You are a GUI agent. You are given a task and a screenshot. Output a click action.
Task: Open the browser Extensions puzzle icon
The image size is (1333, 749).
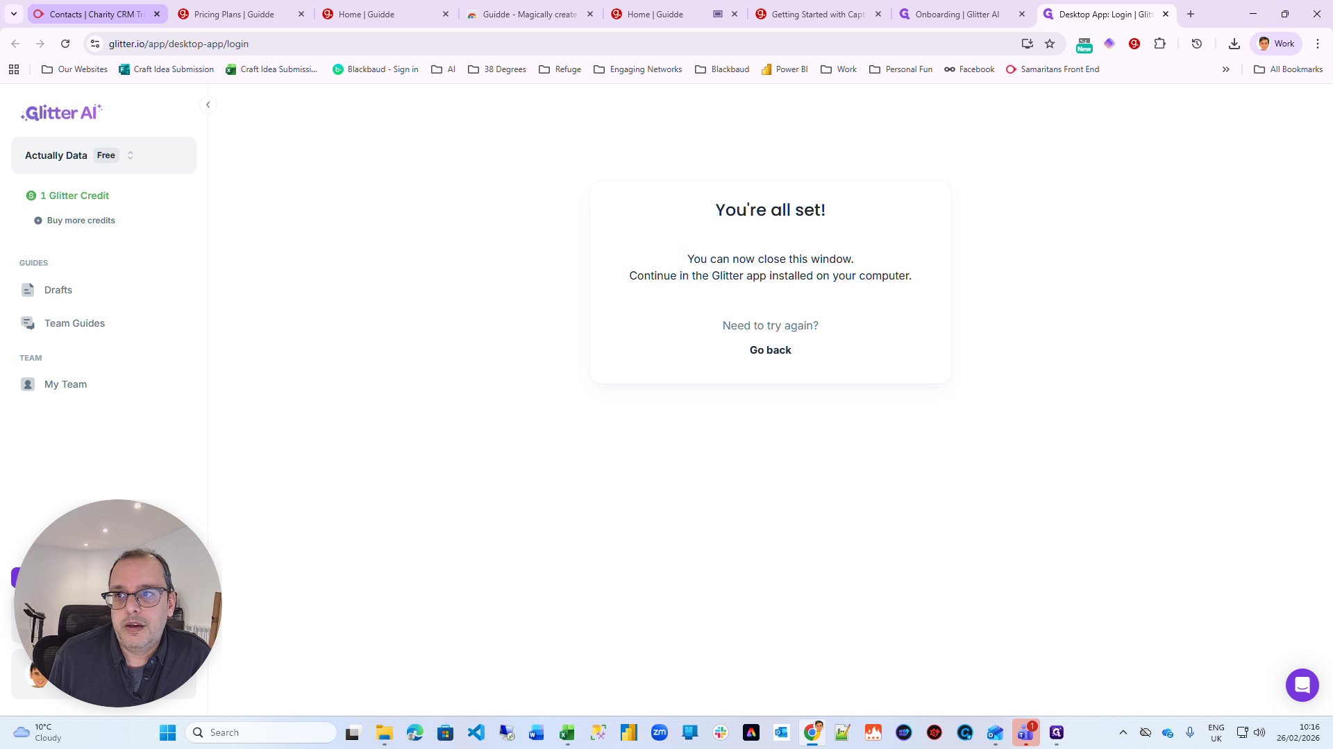pyautogui.click(x=1159, y=44)
